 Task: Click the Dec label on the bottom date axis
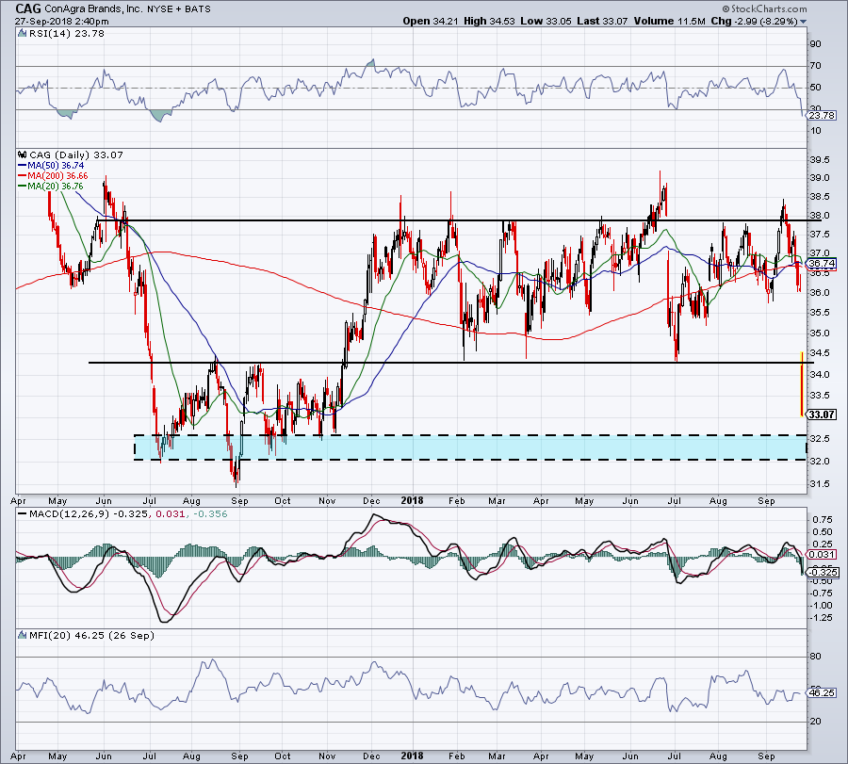point(371,756)
